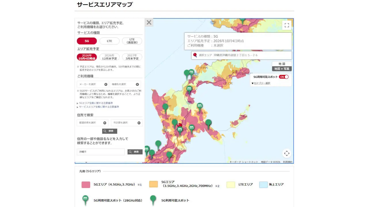Viewport: 368px width, 207px height.
Task: Click the pink 5Gエリア (4.5GHz,3.7GHz) legend swatch
Action: 86,185
